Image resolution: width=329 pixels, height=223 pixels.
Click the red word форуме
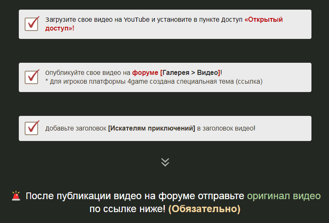[145, 73]
